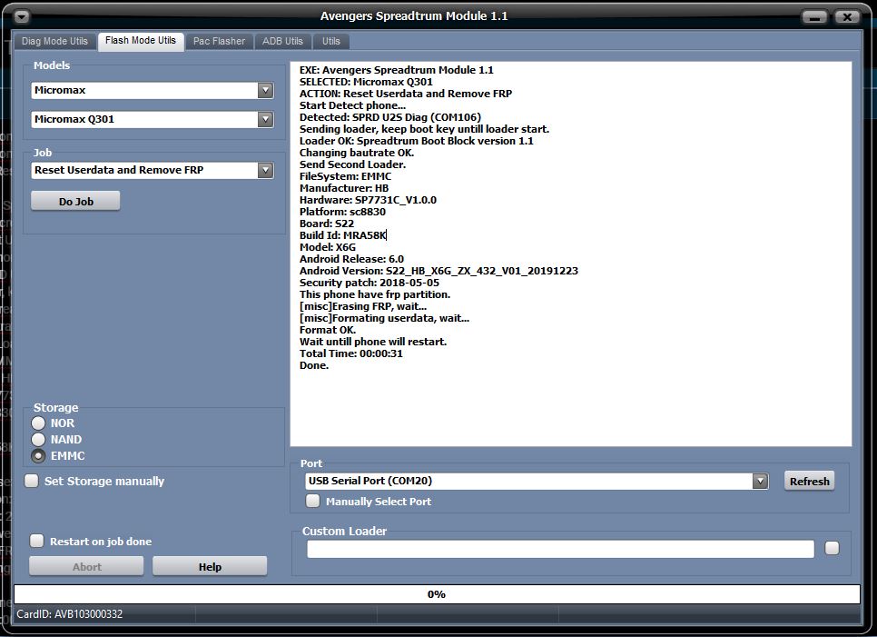Open the Job dropdown list

click(265, 170)
